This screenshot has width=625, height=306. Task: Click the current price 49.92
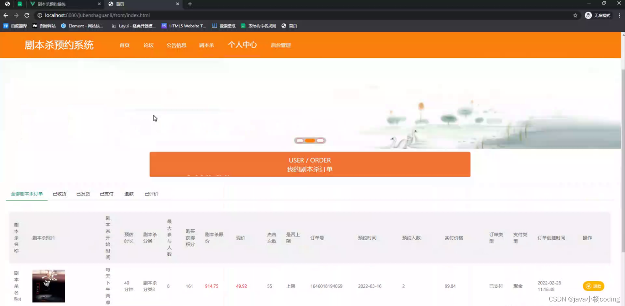tap(242, 286)
